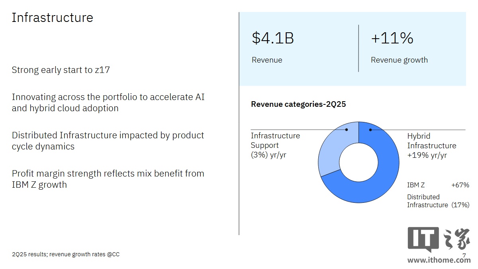Click the IBM Z +67% value

(460, 185)
